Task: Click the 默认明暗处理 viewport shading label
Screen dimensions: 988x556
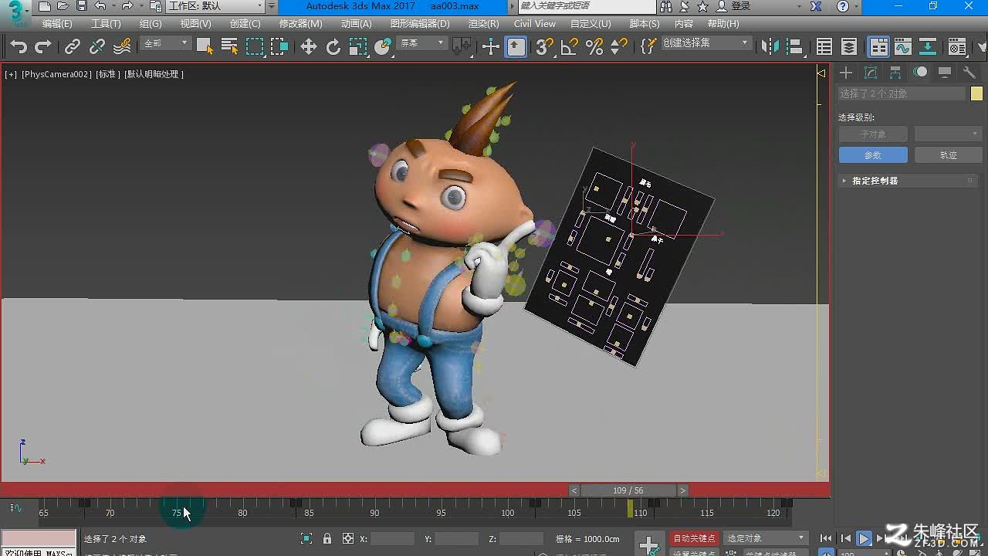Action: tap(153, 74)
